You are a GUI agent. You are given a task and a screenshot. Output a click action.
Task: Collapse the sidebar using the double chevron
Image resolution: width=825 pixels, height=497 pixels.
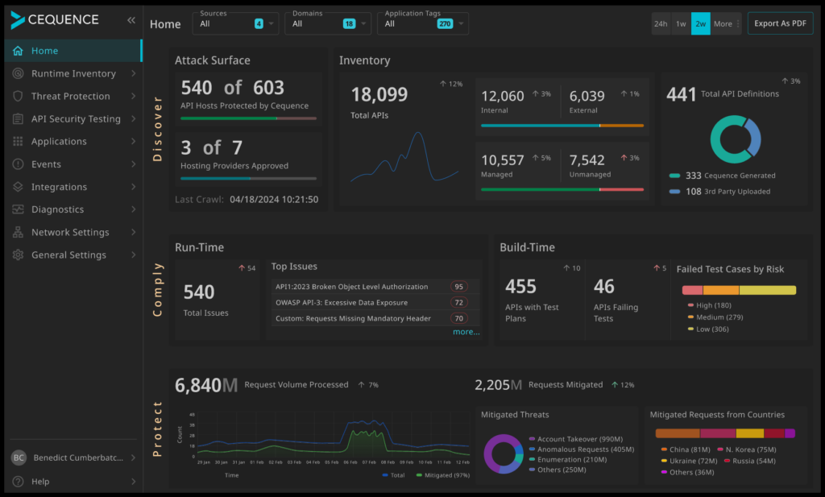pos(131,20)
